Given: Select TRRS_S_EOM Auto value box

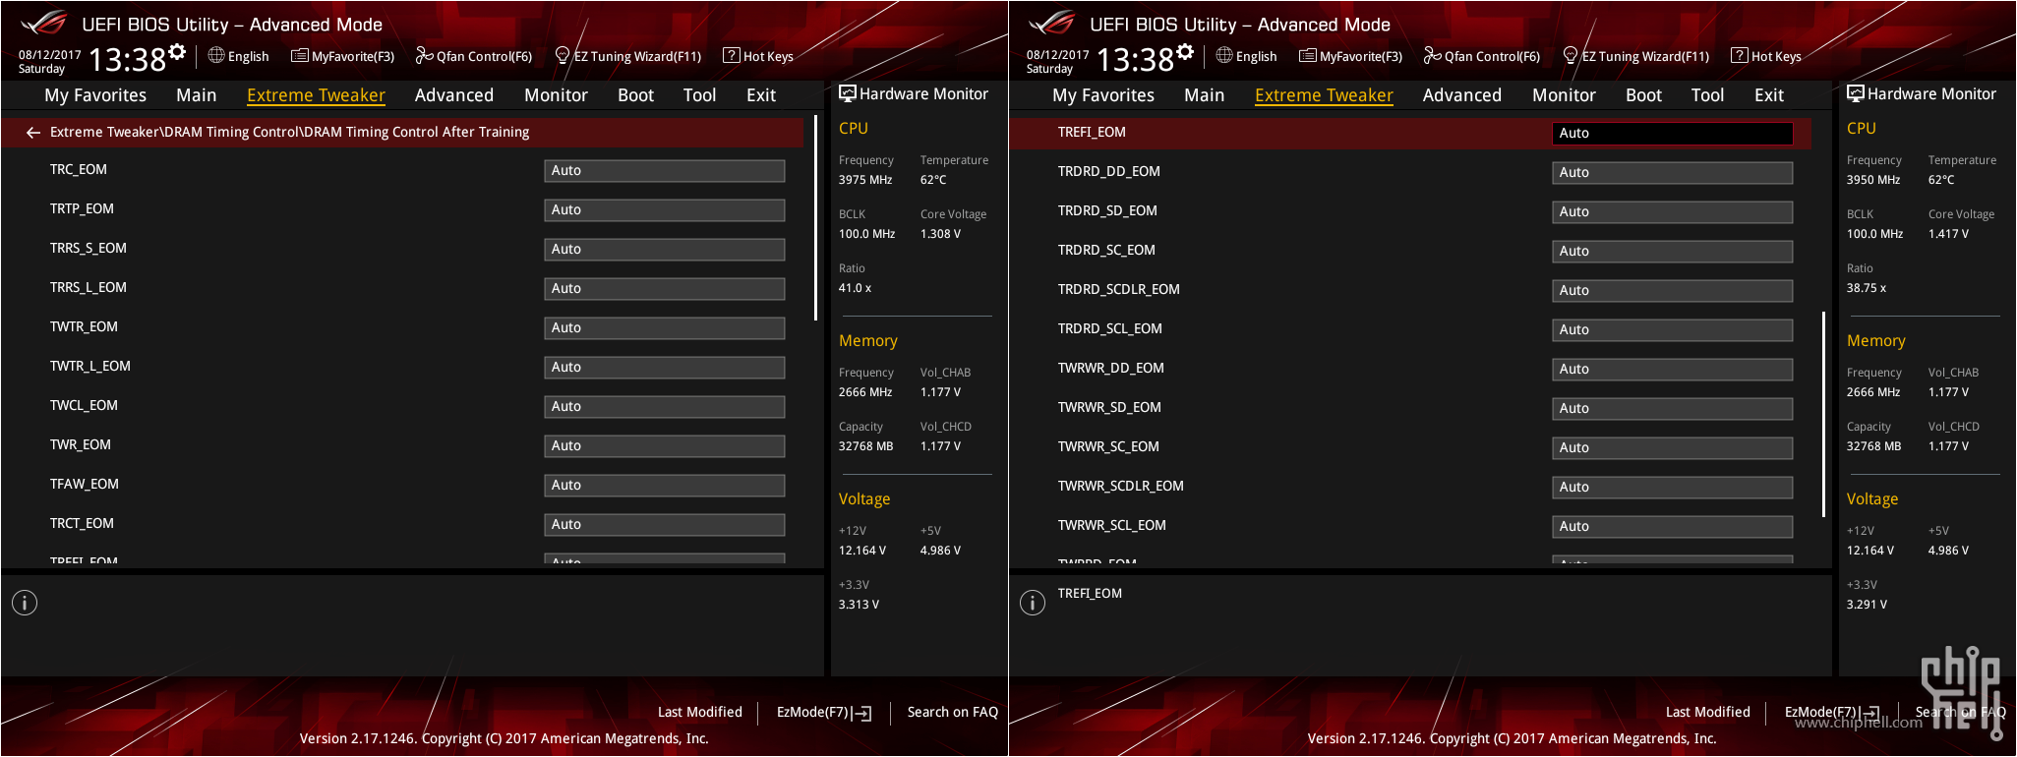Looking at the screenshot, I should [x=665, y=250].
